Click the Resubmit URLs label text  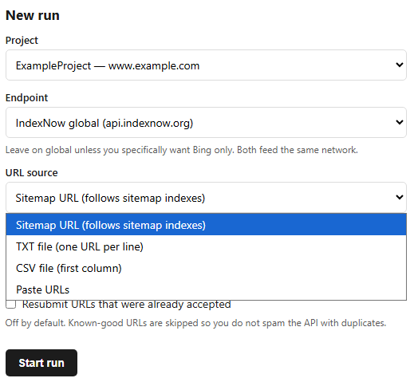click(126, 305)
